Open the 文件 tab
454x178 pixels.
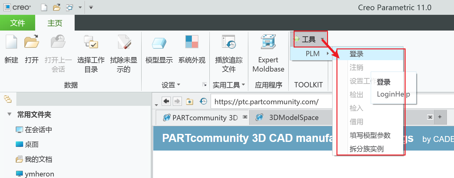tap(18, 23)
